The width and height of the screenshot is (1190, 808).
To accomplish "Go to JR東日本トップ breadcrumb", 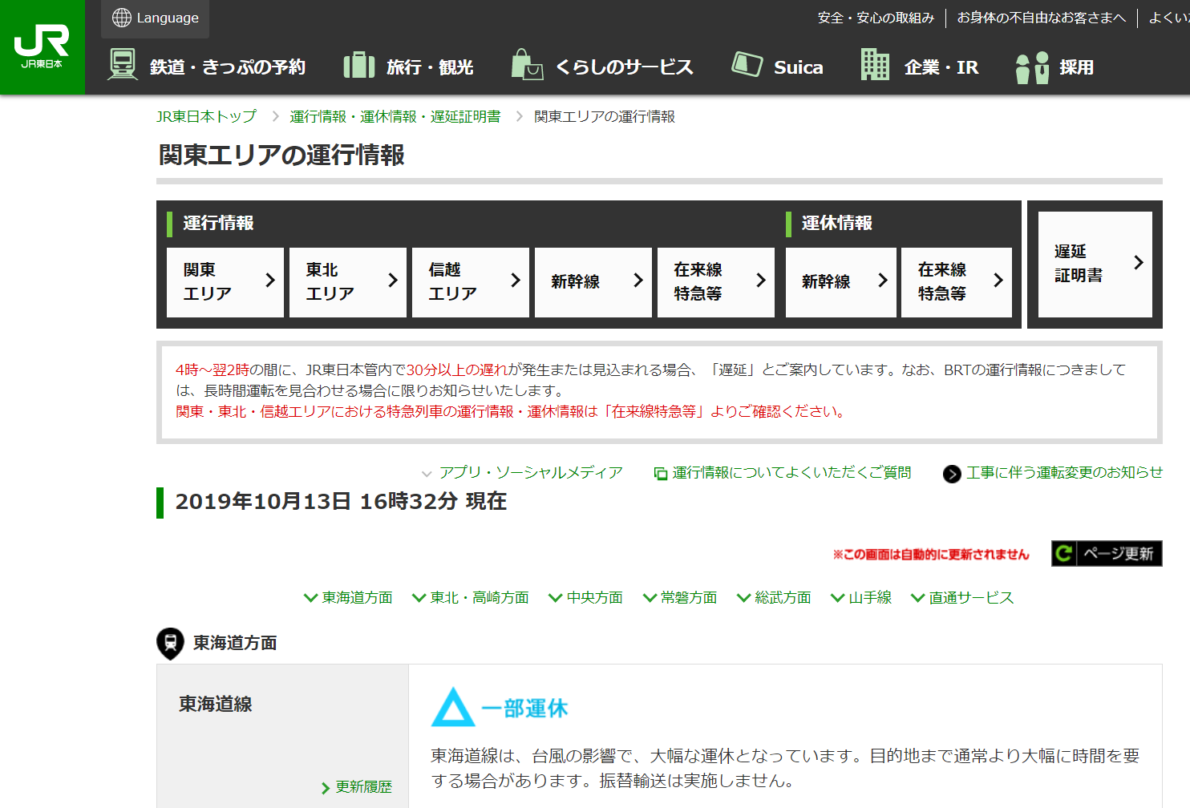I will tap(206, 117).
